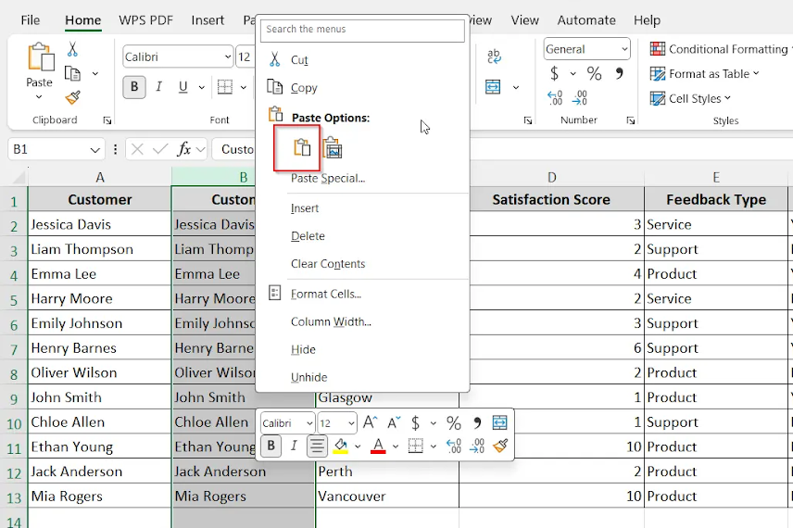This screenshot has height=528, width=793.
Task: Open Conditional Formatting in the Styles group
Action: tap(721, 49)
